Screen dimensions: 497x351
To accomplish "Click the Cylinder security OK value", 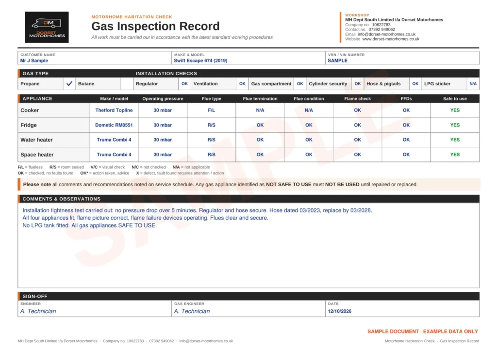I will click(358, 83).
